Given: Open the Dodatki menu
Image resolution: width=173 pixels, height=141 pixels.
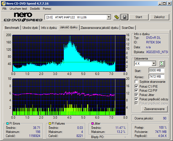Looking at the screenshot, I should pyautogui.click(x=35, y=9).
